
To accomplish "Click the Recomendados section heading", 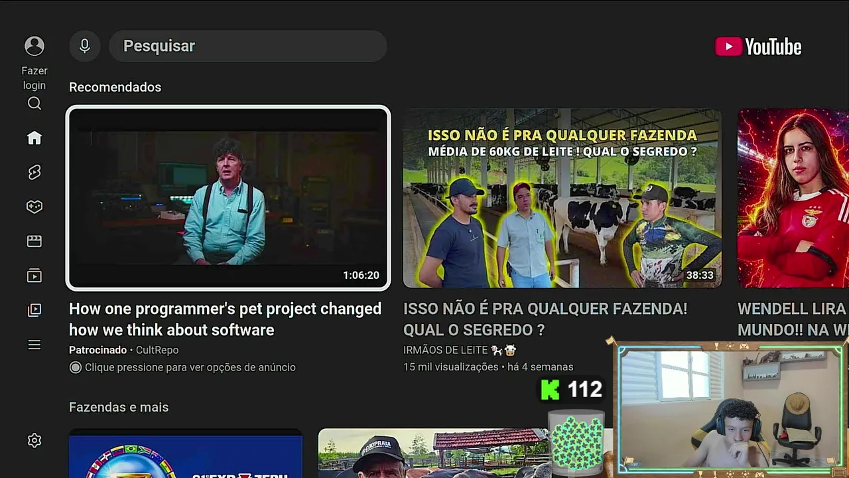I will (x=115, y=87).
